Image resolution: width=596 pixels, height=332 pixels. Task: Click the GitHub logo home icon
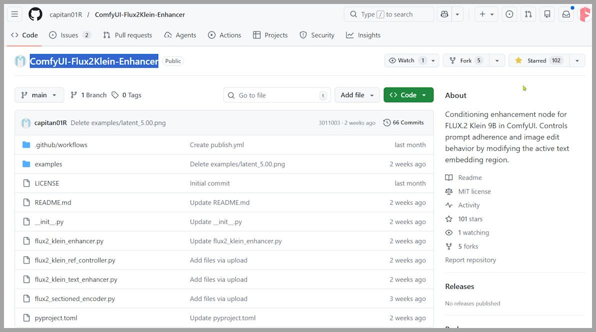pos(35,14)
